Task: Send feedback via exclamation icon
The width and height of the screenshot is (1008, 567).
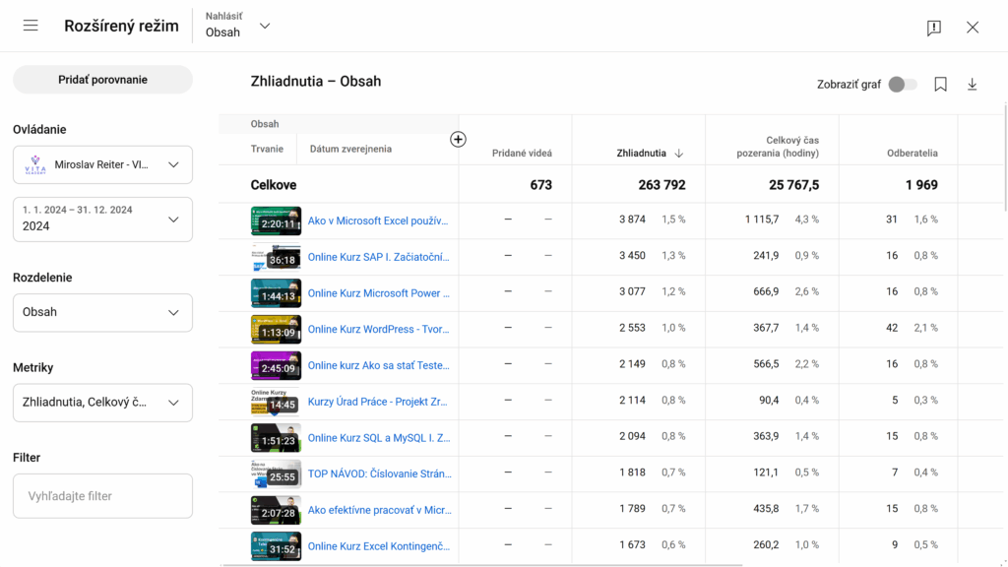Action: (x=934, y=27)
